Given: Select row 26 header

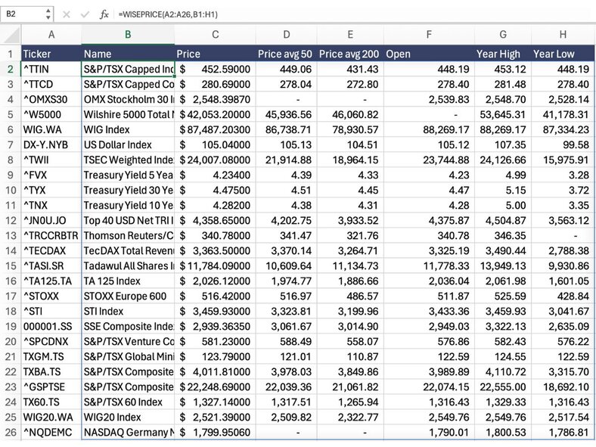Looking at the screenshot, I should 11,433.
